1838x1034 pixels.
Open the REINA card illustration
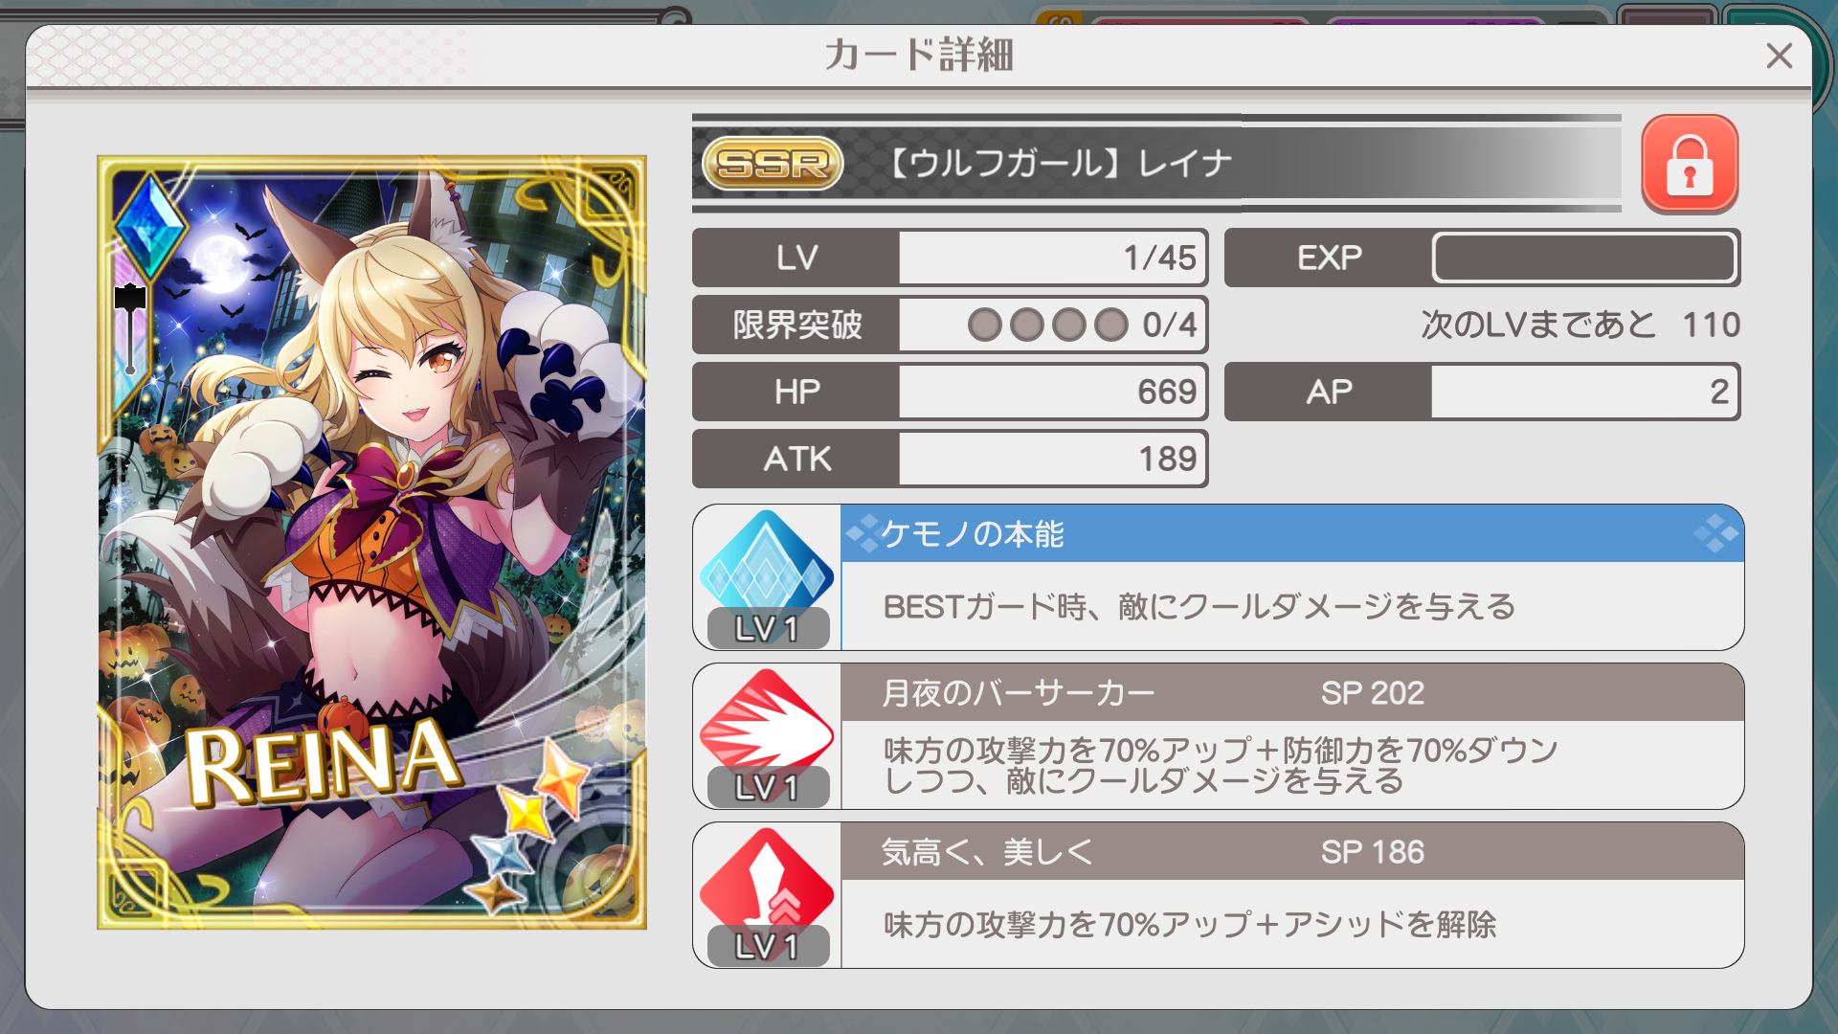(371, 542)
